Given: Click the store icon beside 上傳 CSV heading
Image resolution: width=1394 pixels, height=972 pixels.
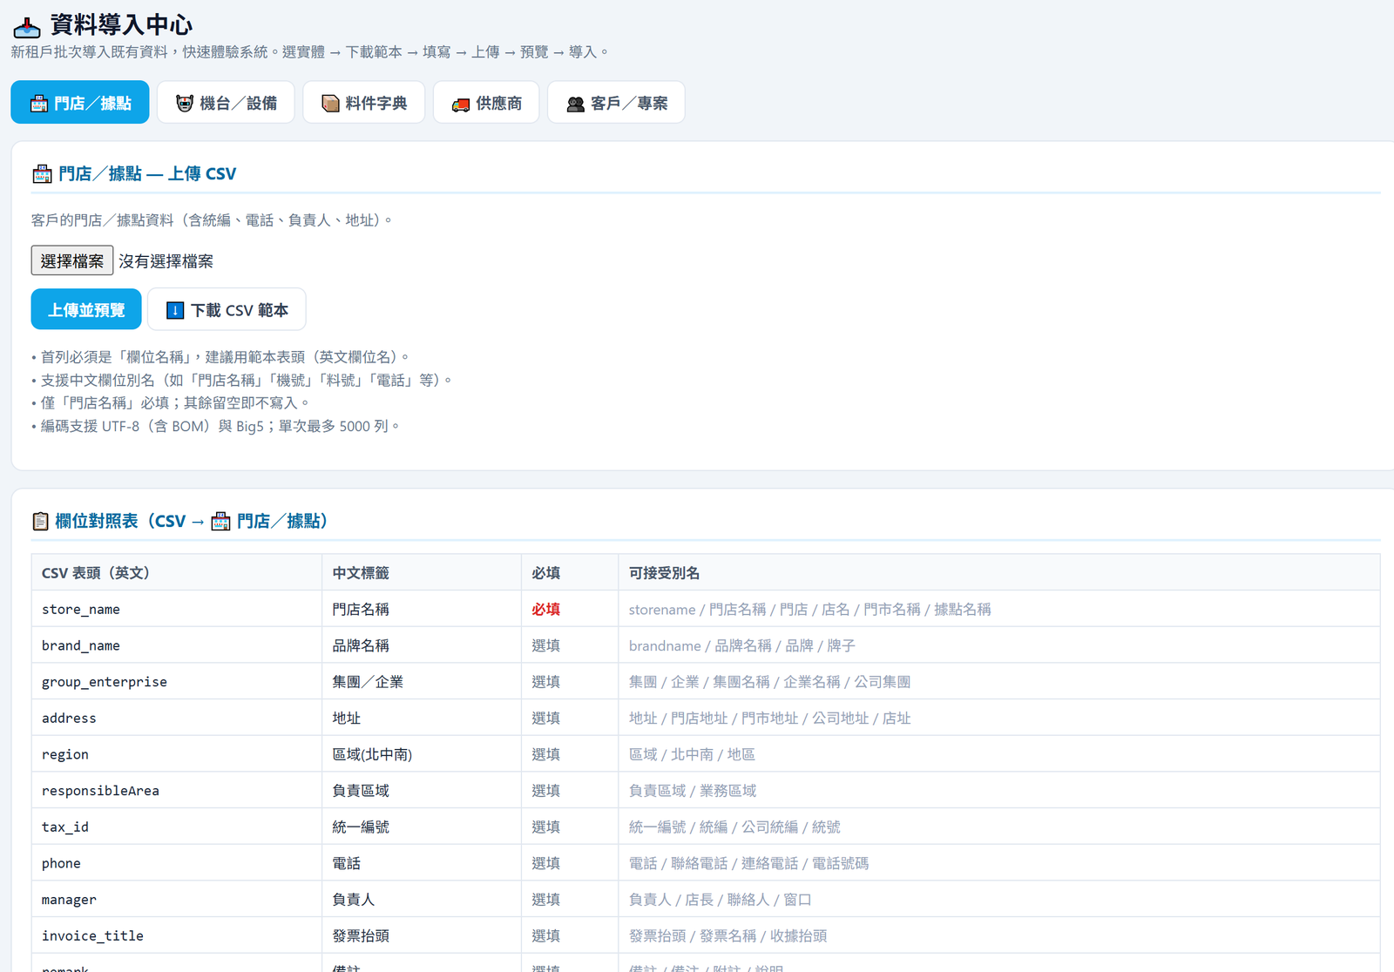Looking at the screenshot, I should click(42, 174).
